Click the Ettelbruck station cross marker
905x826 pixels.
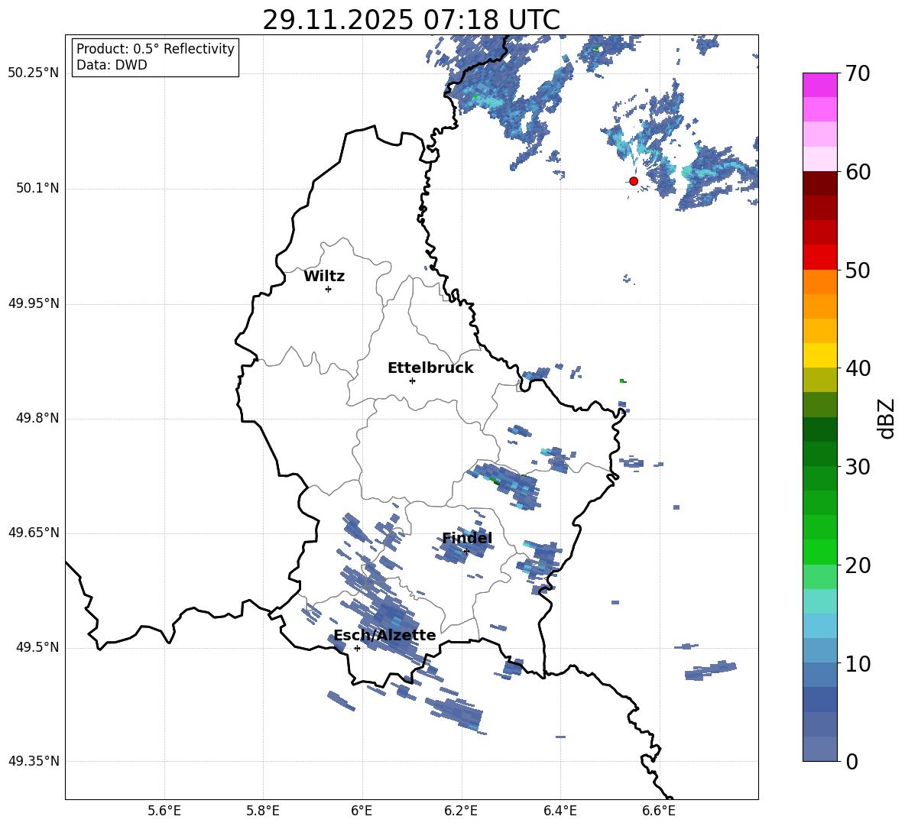412,381
